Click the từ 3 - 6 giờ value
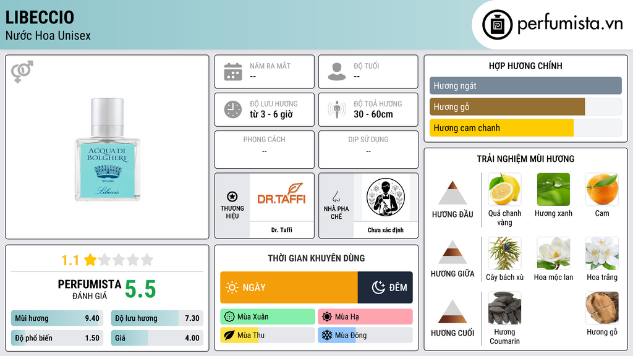The image size is (633, 356). (x=271, y=114)
